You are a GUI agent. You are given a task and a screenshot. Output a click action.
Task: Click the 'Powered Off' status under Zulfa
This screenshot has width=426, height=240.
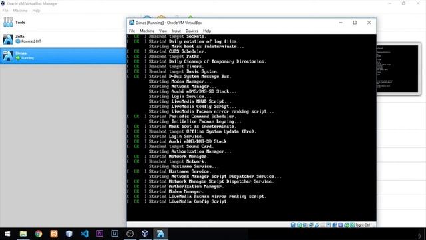click(x=31, y=41)
